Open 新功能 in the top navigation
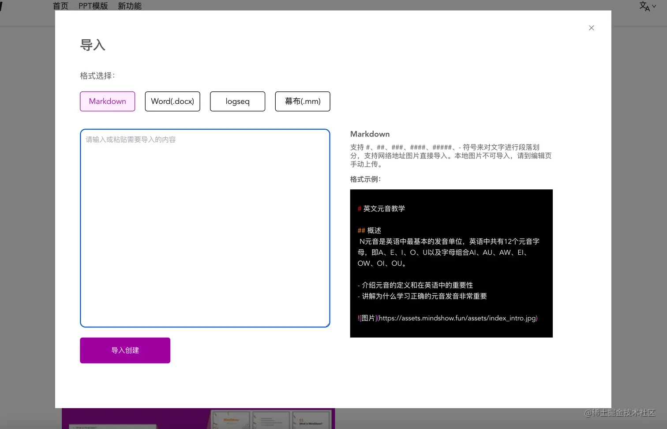Screen dimensions: 667x429 pyautogui.click(x=130, y=6)
